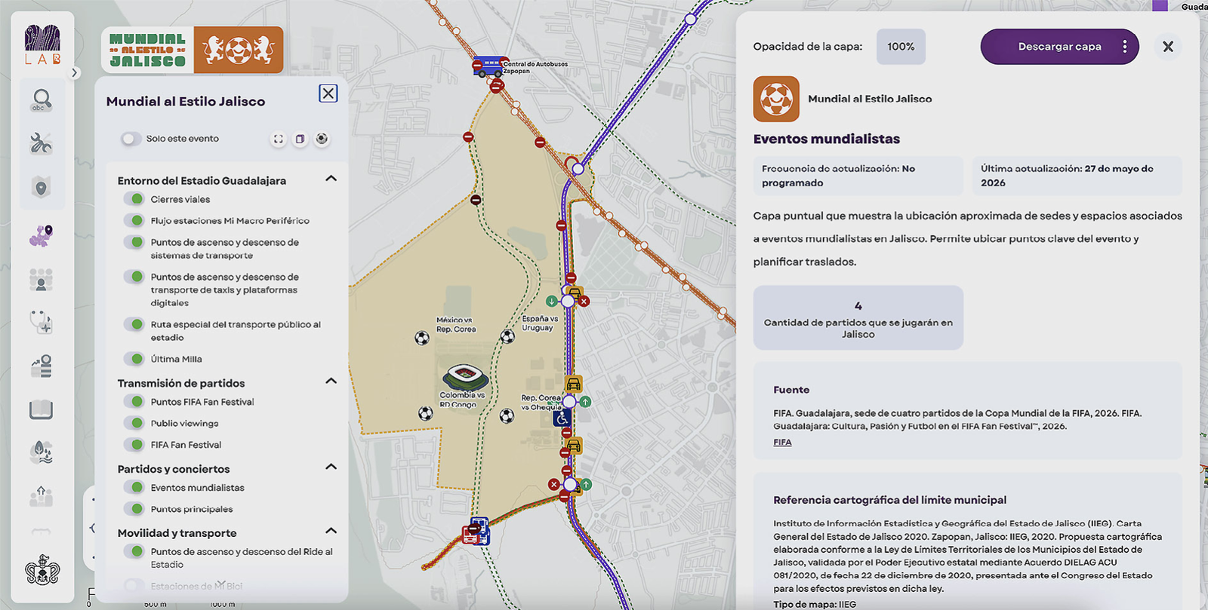Viewport: 1208px width, 610px height.
Task: Select Referencia cartográfica del límite municipal heading
Action: (x=889, y=500)
